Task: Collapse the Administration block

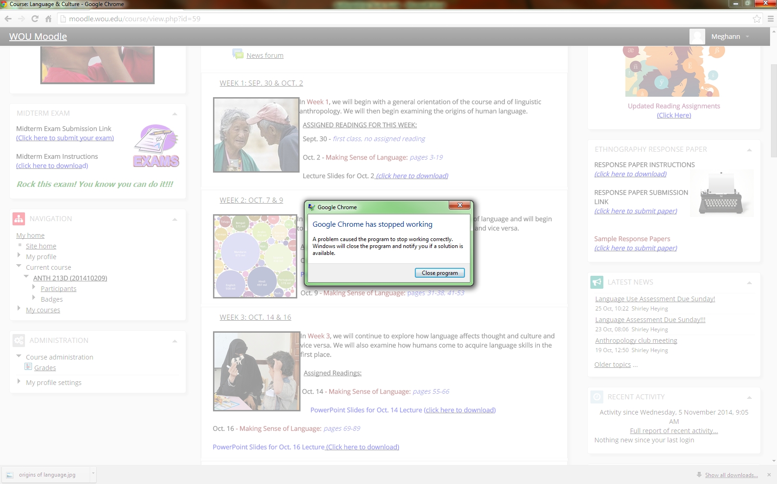Action: coord(175,341)
